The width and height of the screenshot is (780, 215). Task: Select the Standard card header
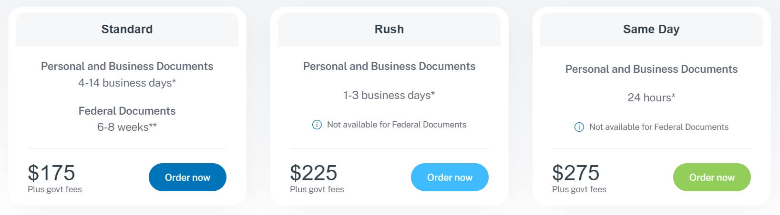pos(127,29)
